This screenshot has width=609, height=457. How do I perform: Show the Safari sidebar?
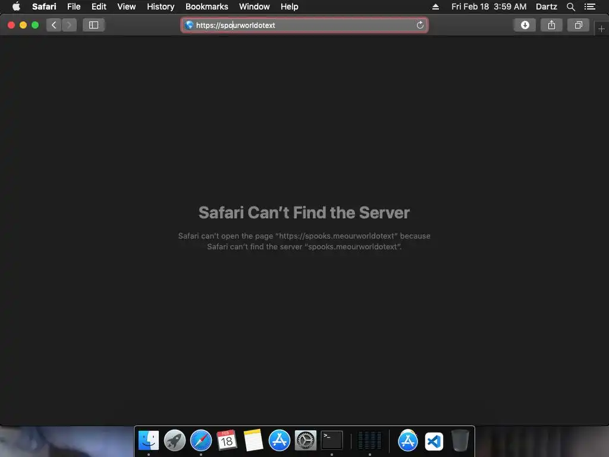point(93,25)
